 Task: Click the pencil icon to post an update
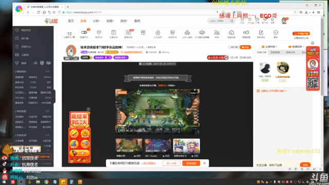[x=261, y=32]
